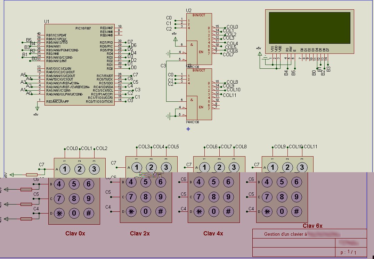This screenshot has width=374, height=259.
Task: Select the pull-up resistor on the C7 row
Action: (x=32, y=175)
